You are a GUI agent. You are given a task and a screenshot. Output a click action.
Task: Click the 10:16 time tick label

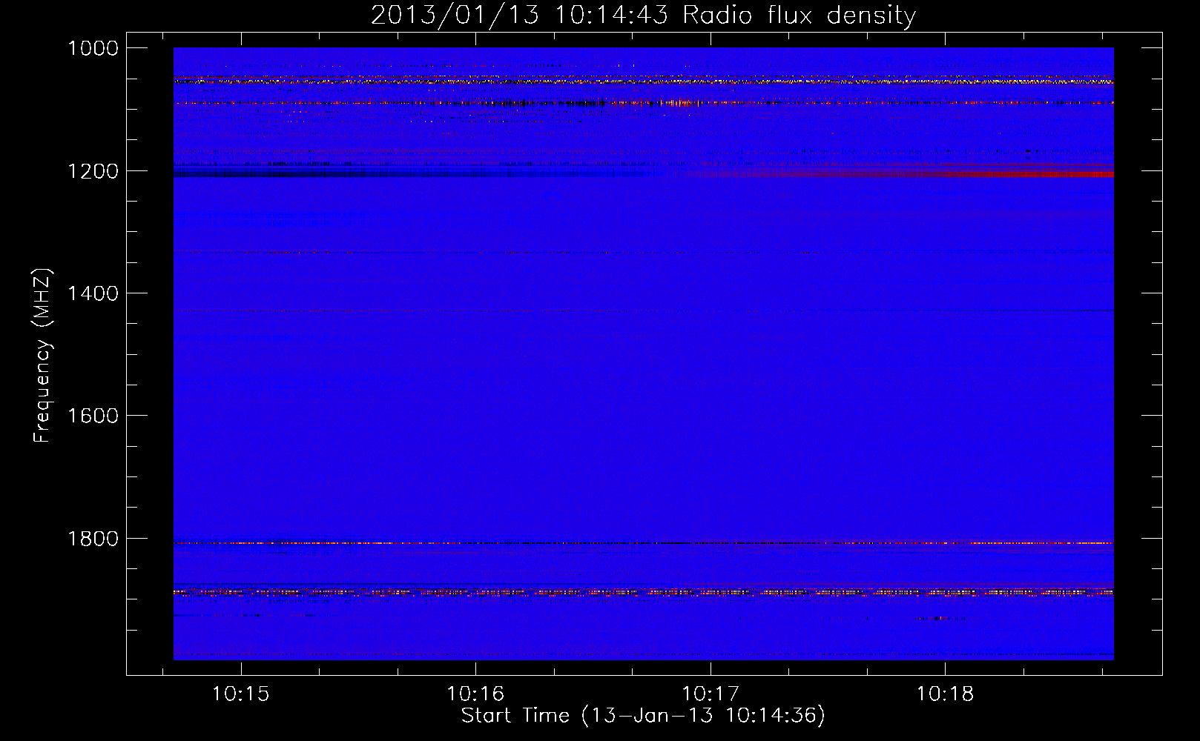[x=475, y=694]
